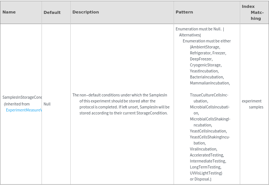The image size is (269, 185).
Task: Click the AmbientStorage pattern value
Action: click(205, 47)
